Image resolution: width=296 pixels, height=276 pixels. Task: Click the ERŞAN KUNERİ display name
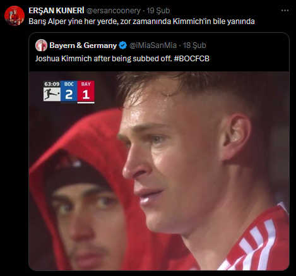coord(56,11)
